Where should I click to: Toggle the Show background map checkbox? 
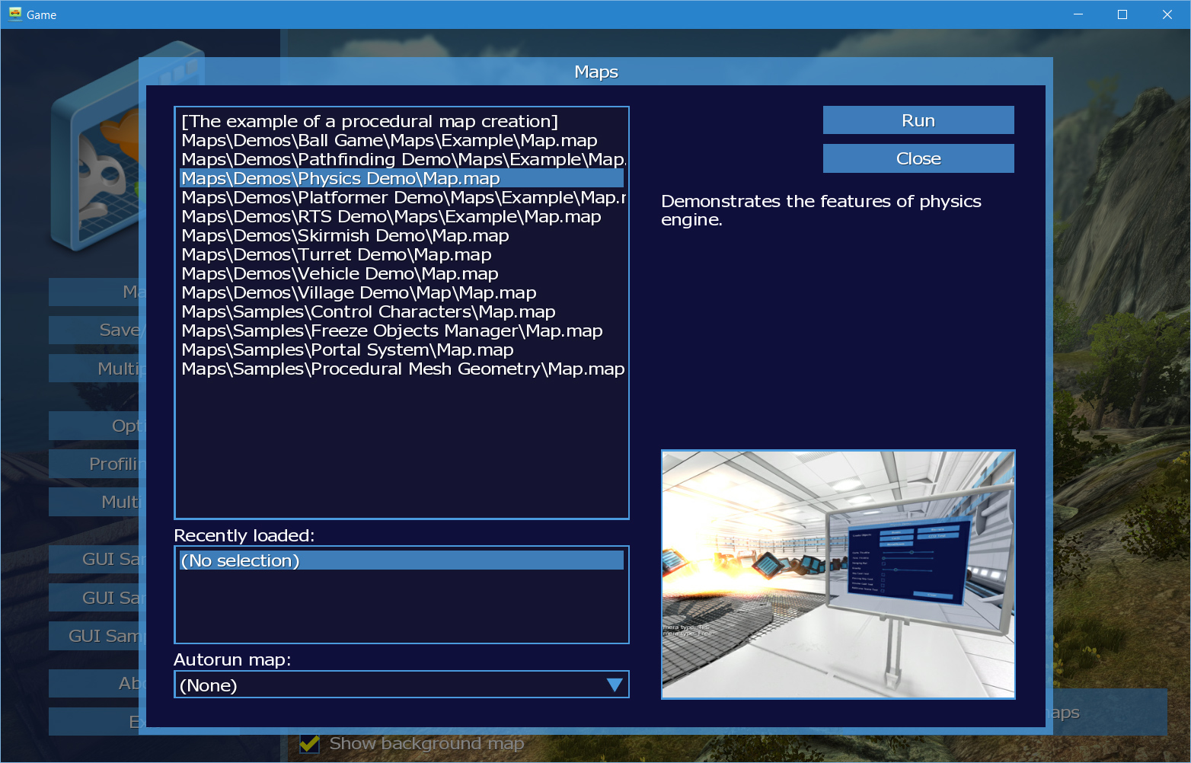[x=309, y=744]
